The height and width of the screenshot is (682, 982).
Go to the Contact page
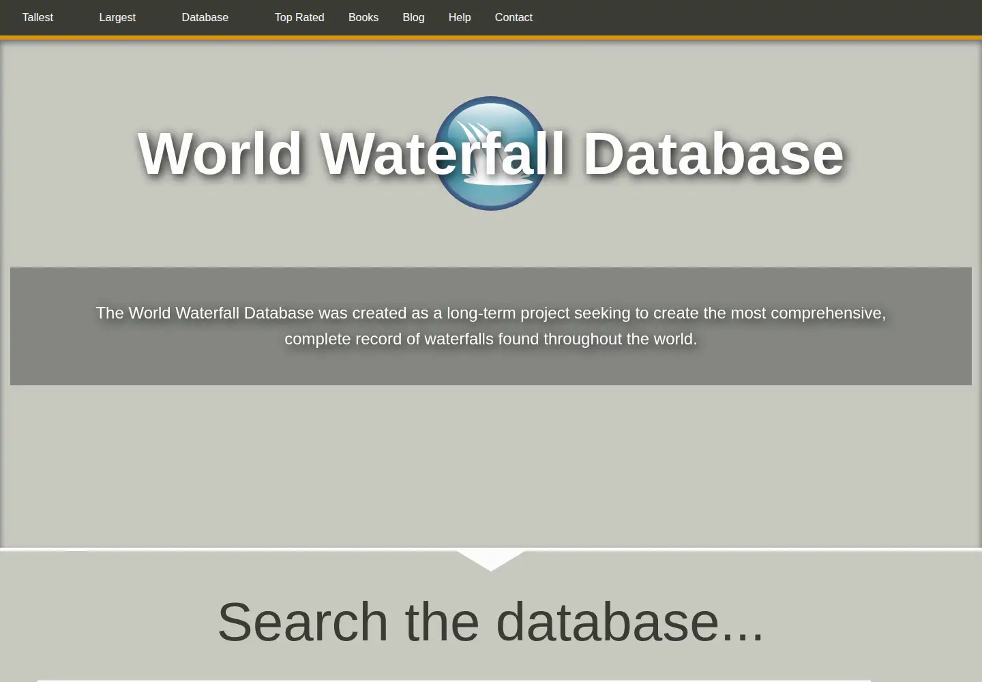point(514,18)
